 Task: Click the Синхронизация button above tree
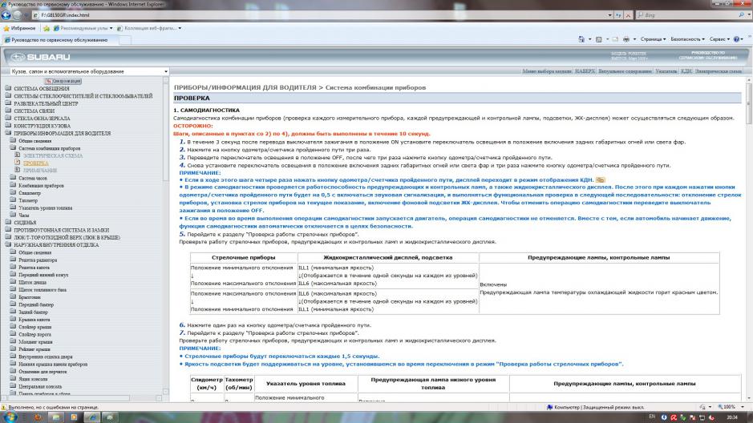[63, 81]
